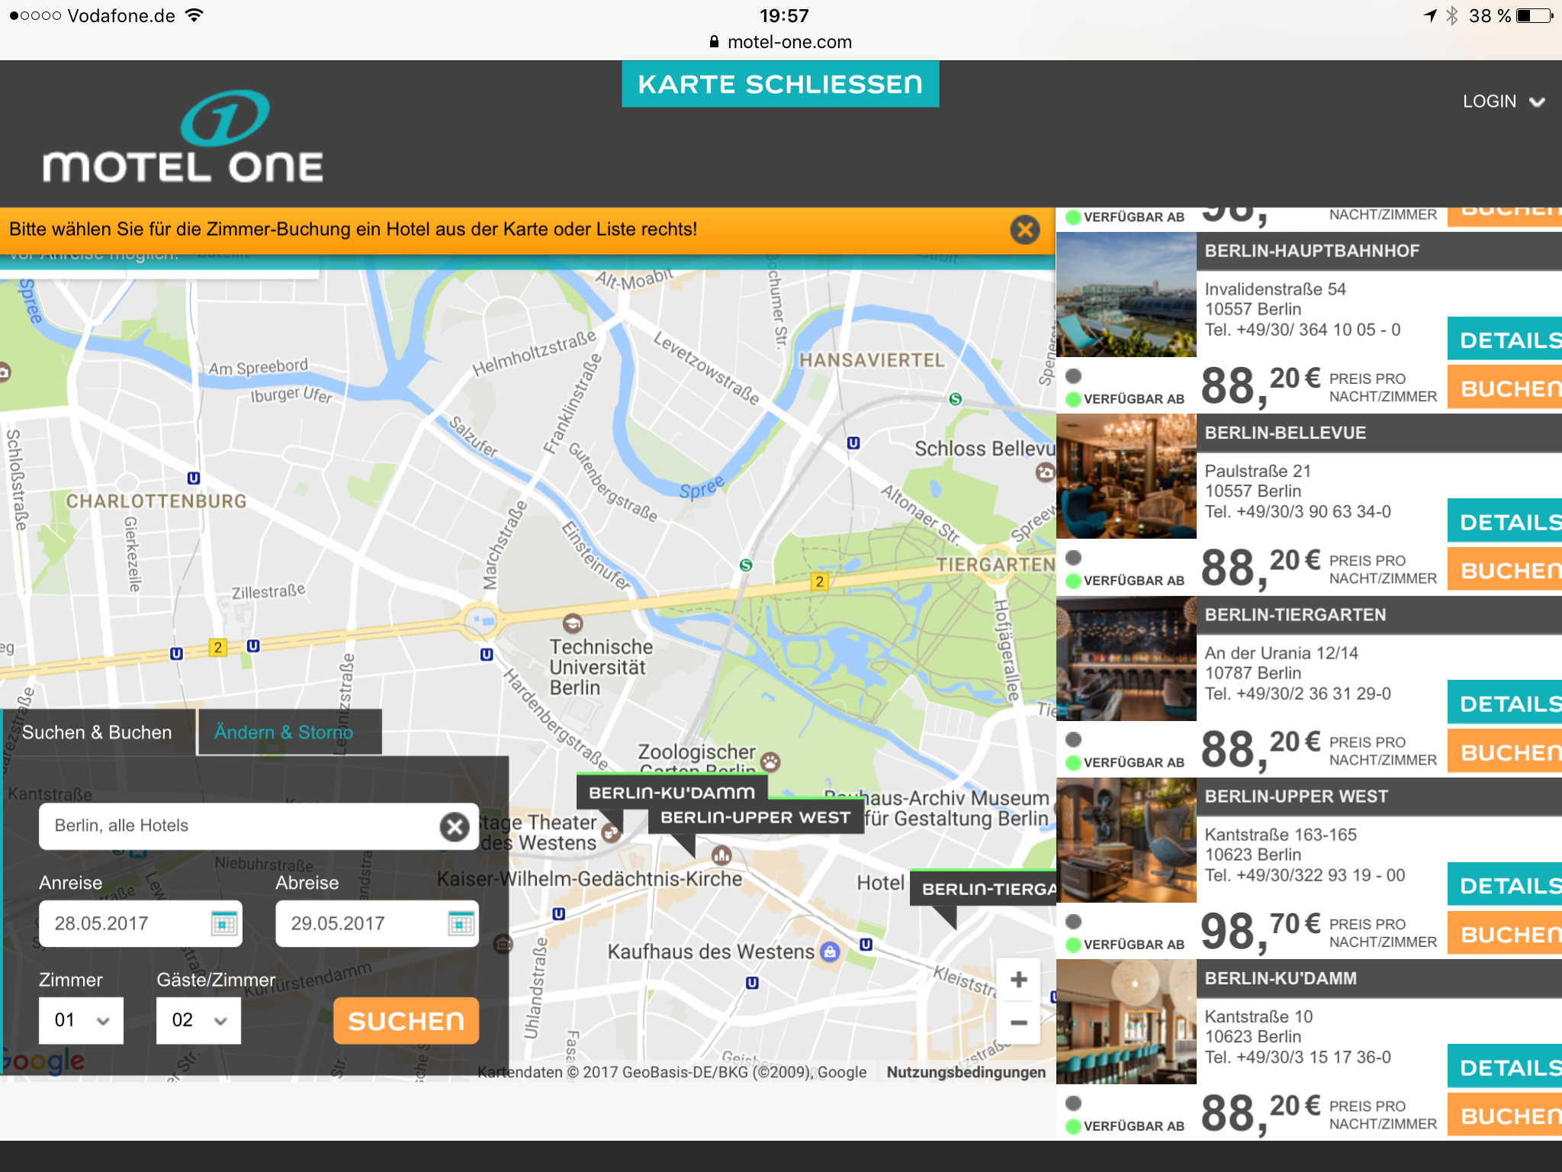The height and width of the screenshot is (1172, 1562).
Task: Select the Suchen & Buchen tab
Action: (x=97, y=732)
